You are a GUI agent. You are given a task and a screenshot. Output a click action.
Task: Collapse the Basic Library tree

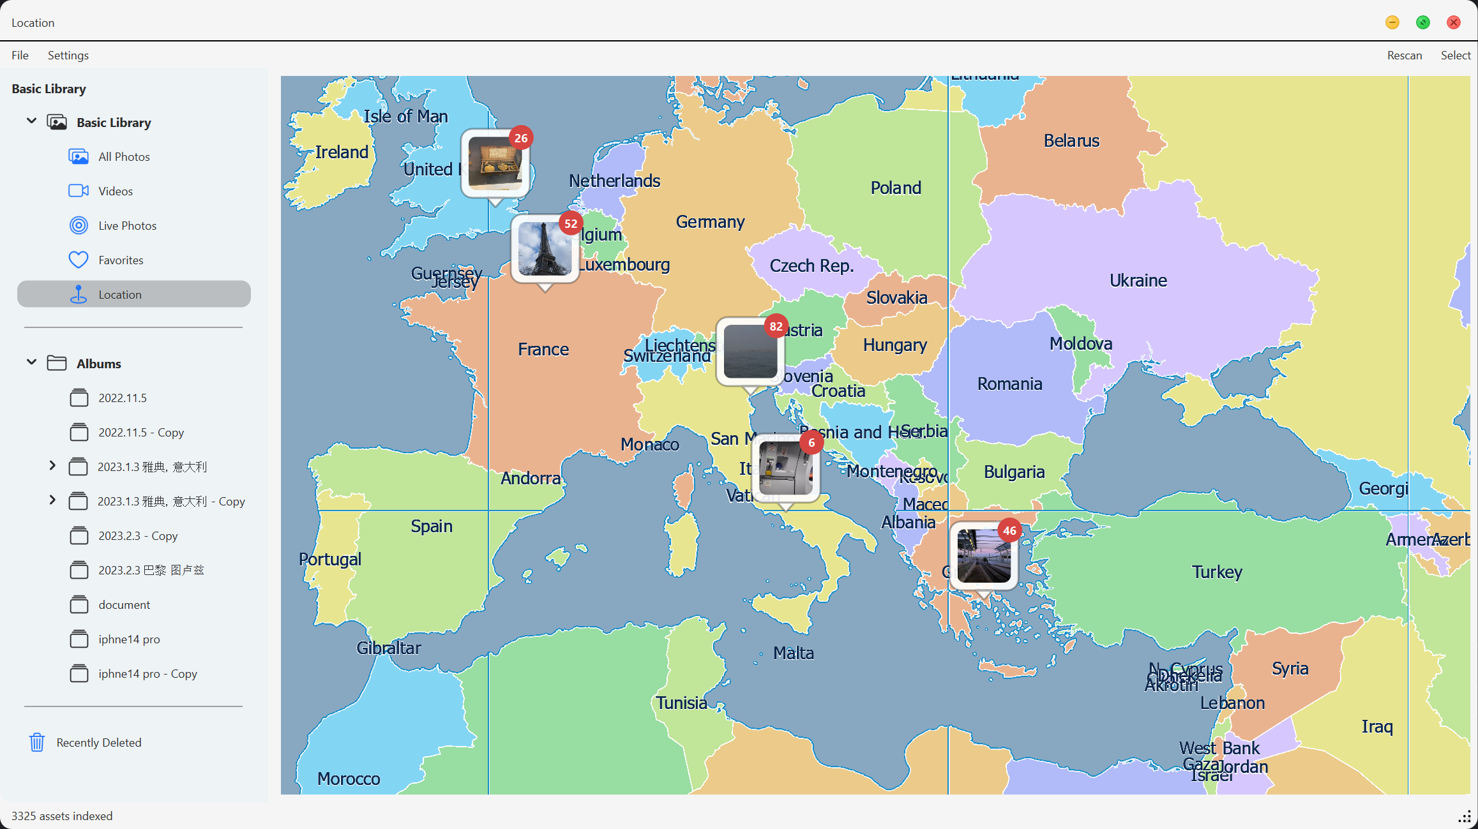pyautogui.click(x=31, y=121)
